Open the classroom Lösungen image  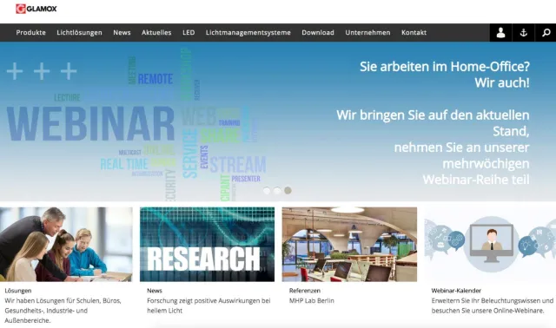(x=66, y=245)
